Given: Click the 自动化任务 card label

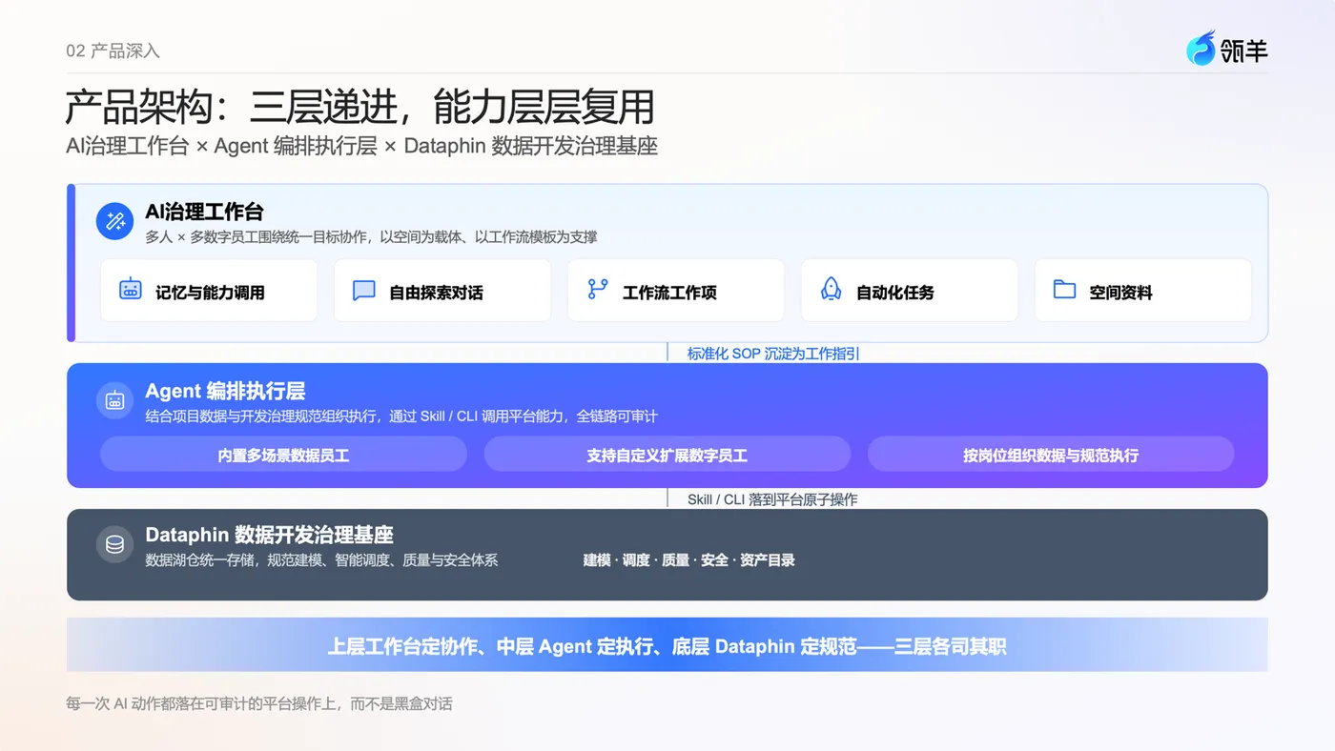Looking at the screenshot, I should point(895,293).
